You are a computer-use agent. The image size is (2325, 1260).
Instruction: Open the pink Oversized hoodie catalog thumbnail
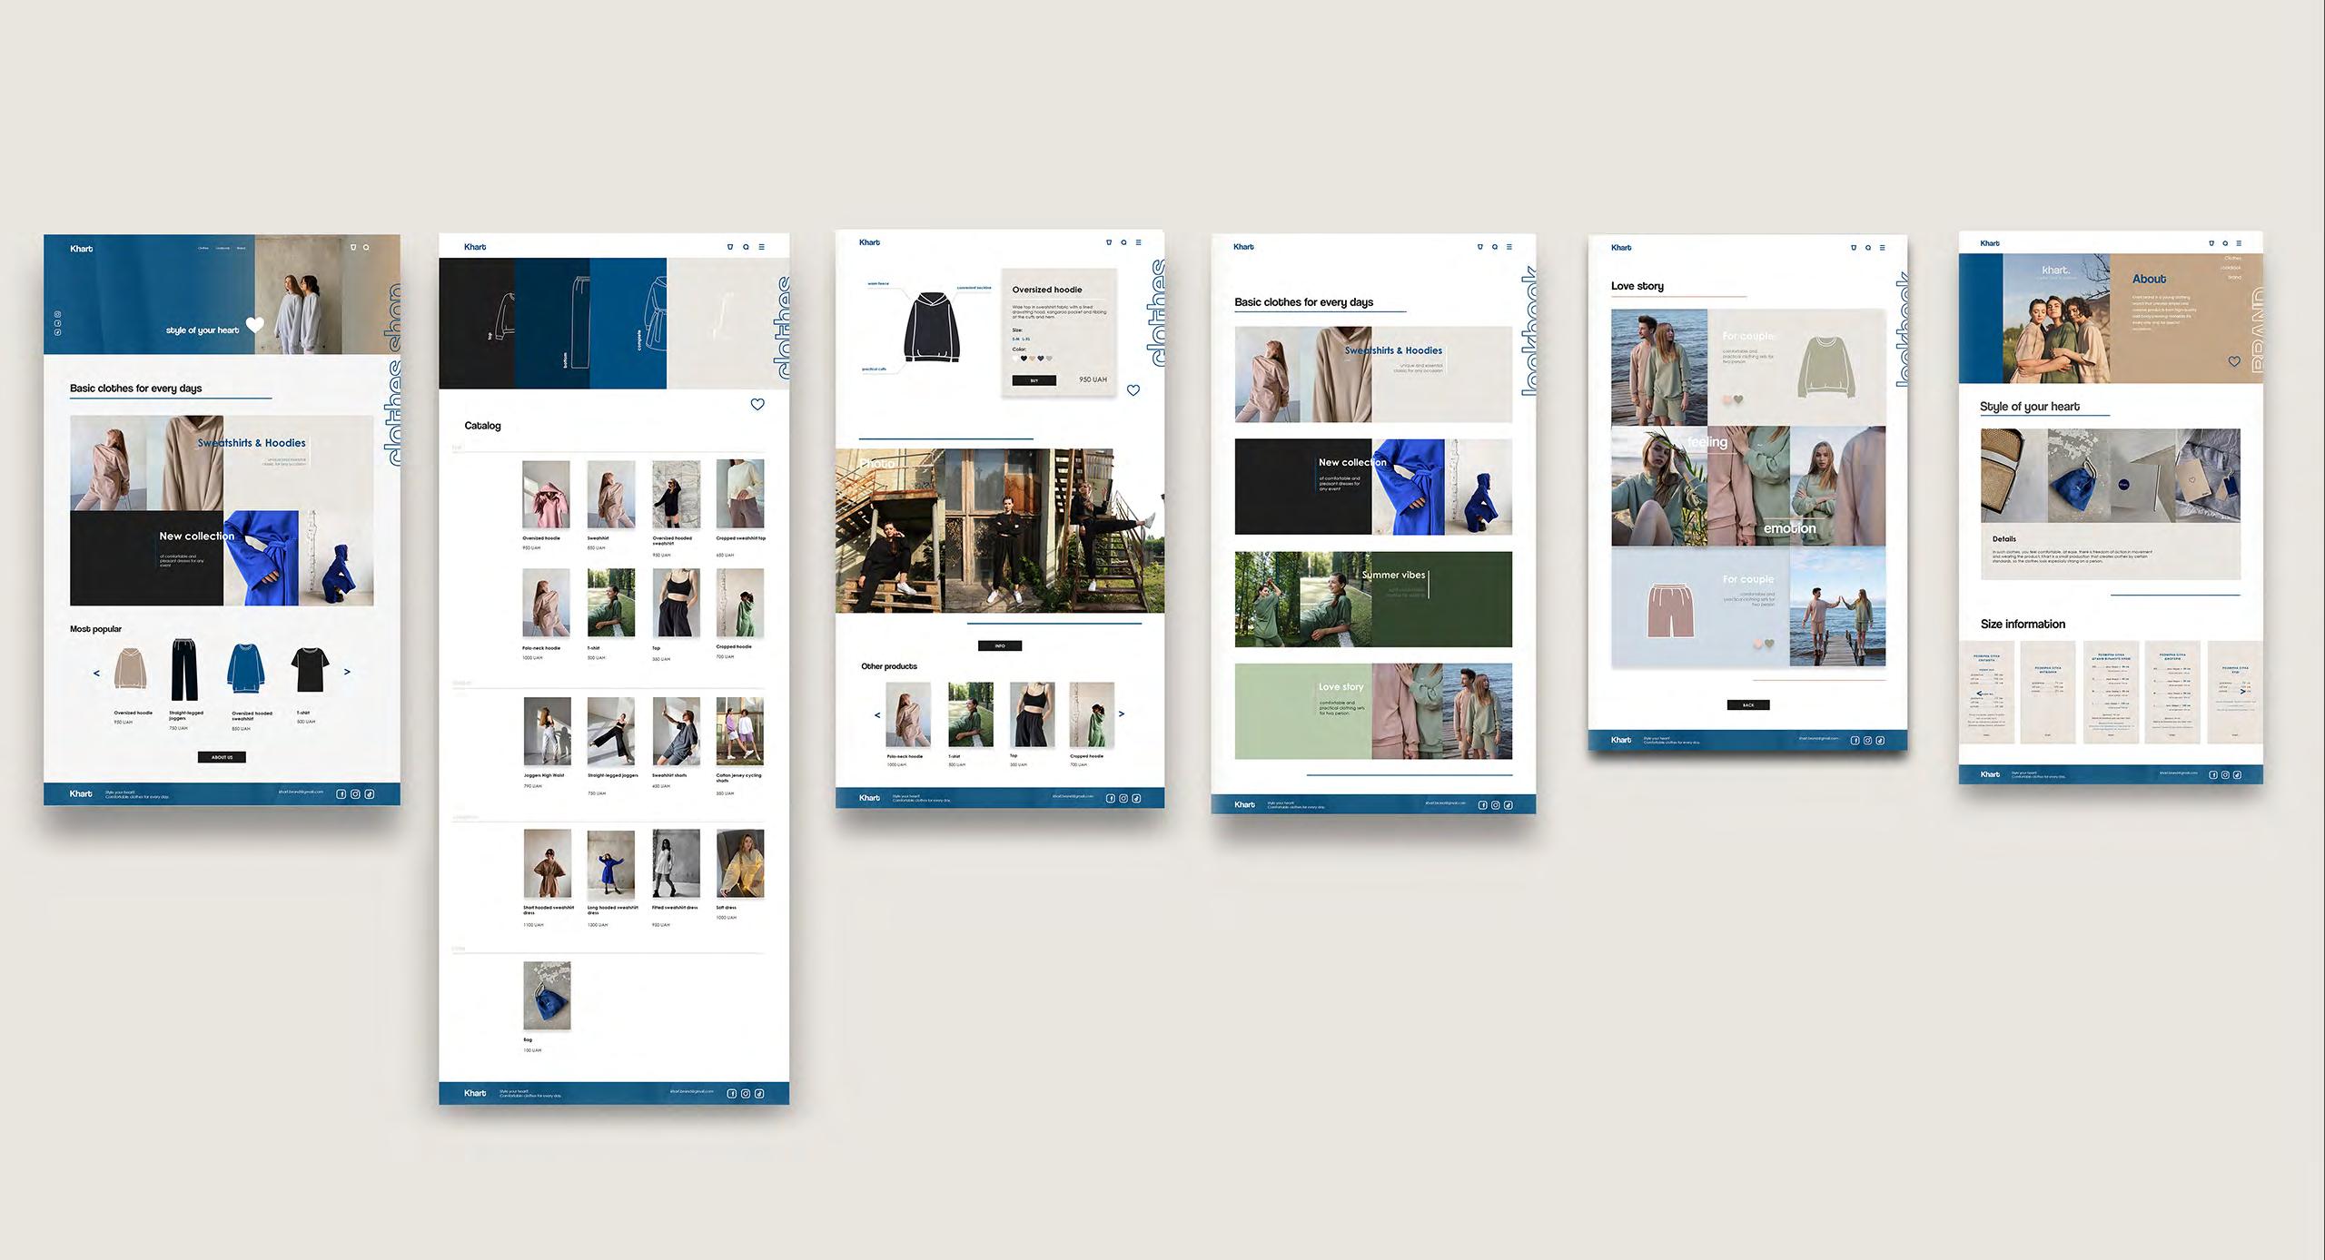pos(546,494)
